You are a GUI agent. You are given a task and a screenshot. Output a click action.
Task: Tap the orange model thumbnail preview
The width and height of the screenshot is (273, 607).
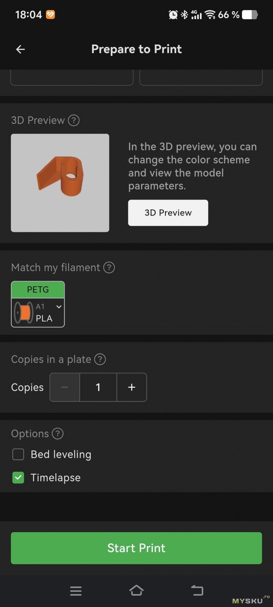tap(60, 183)
